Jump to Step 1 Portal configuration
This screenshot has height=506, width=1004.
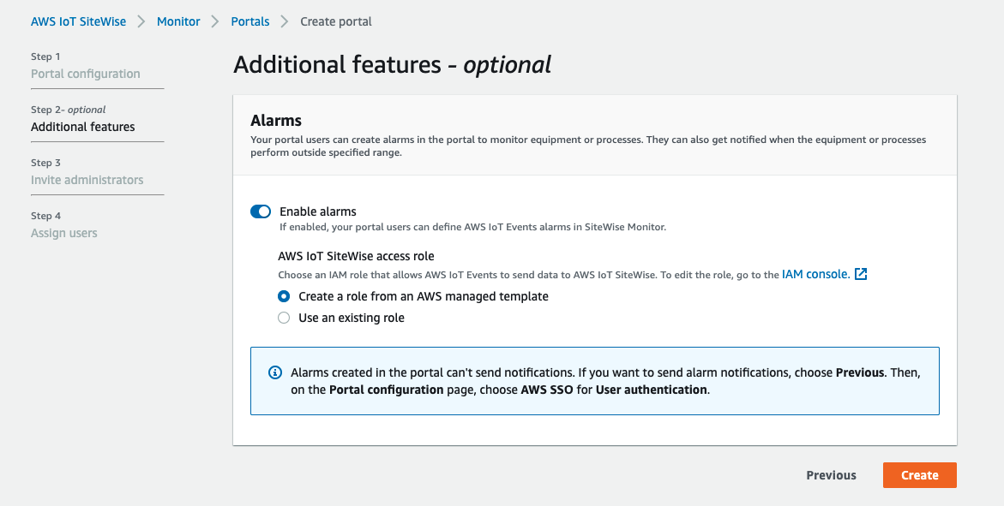click(x=86, y=74)
